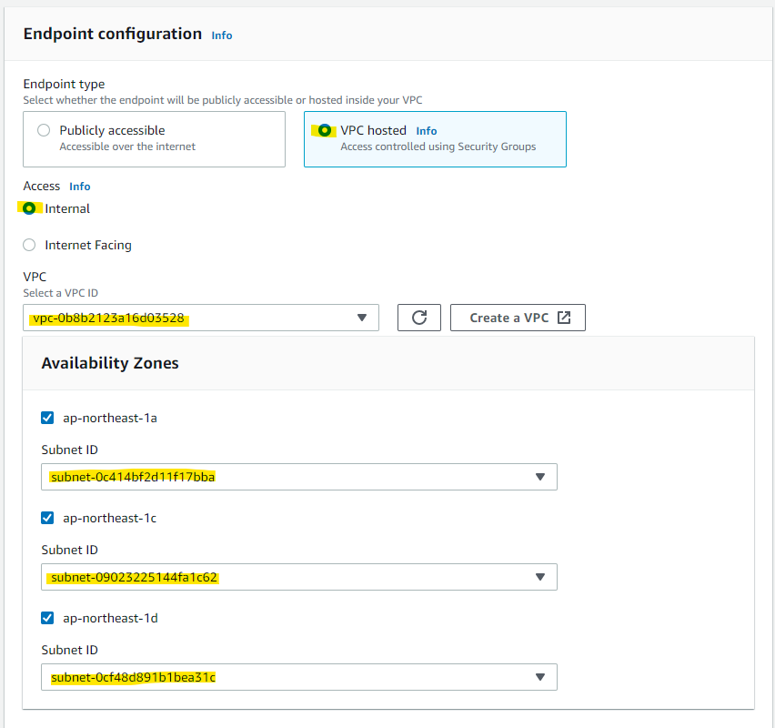This screenshot has height=728, width=775.
Task: Click the refresh VPC list icon button
Action: (419, 318)
